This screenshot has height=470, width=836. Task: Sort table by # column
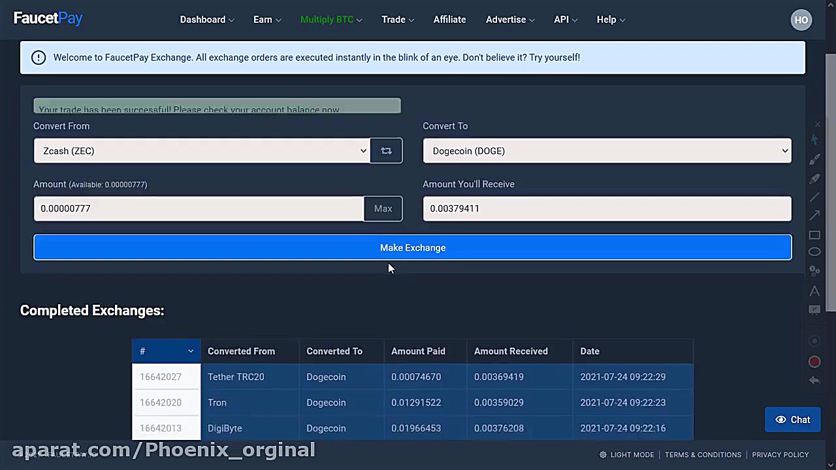(x=167, y=351)
